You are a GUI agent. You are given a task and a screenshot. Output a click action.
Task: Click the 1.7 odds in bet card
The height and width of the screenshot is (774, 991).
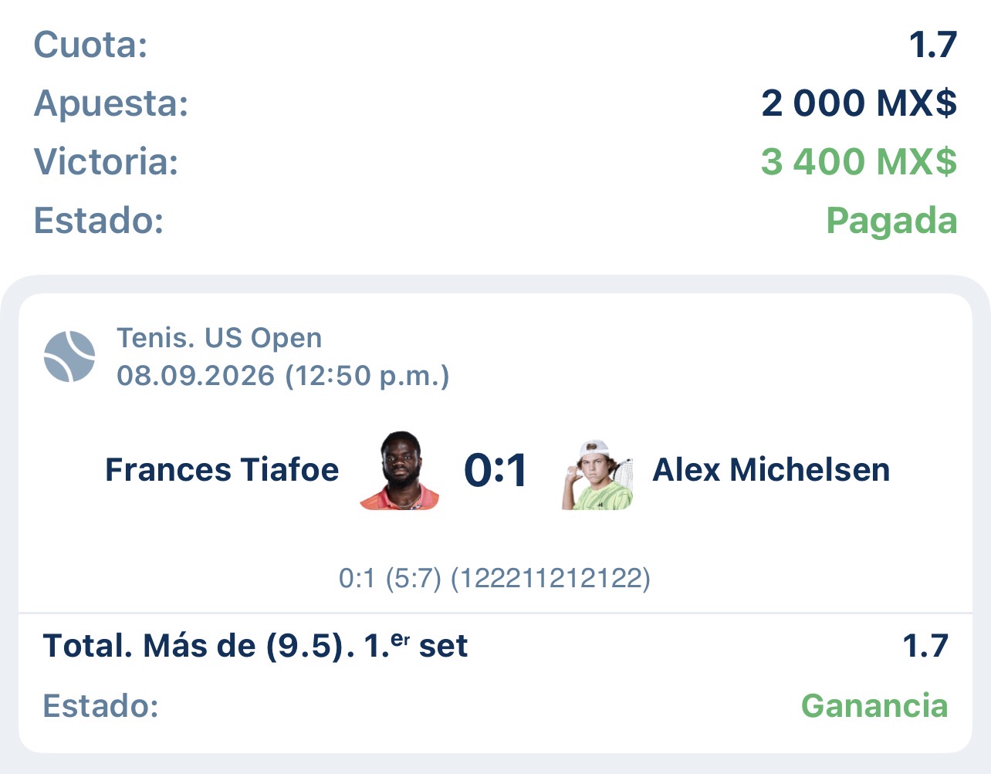[x=925, y=646]
